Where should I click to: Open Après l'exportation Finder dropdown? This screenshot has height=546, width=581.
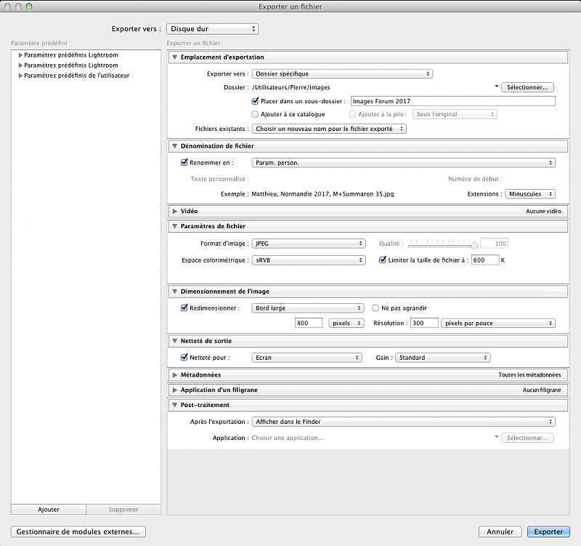pos(403,422)
